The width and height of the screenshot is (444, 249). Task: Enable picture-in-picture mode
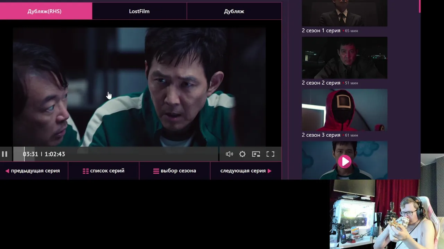256,154
